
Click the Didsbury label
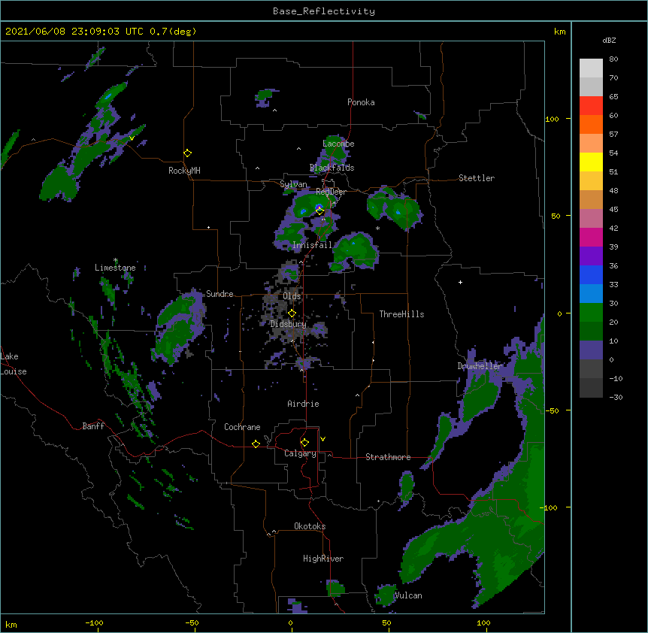(x=288, y=324)
